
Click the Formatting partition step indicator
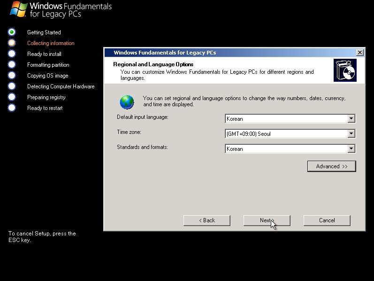pyautogui.click(x=12, y=64)
